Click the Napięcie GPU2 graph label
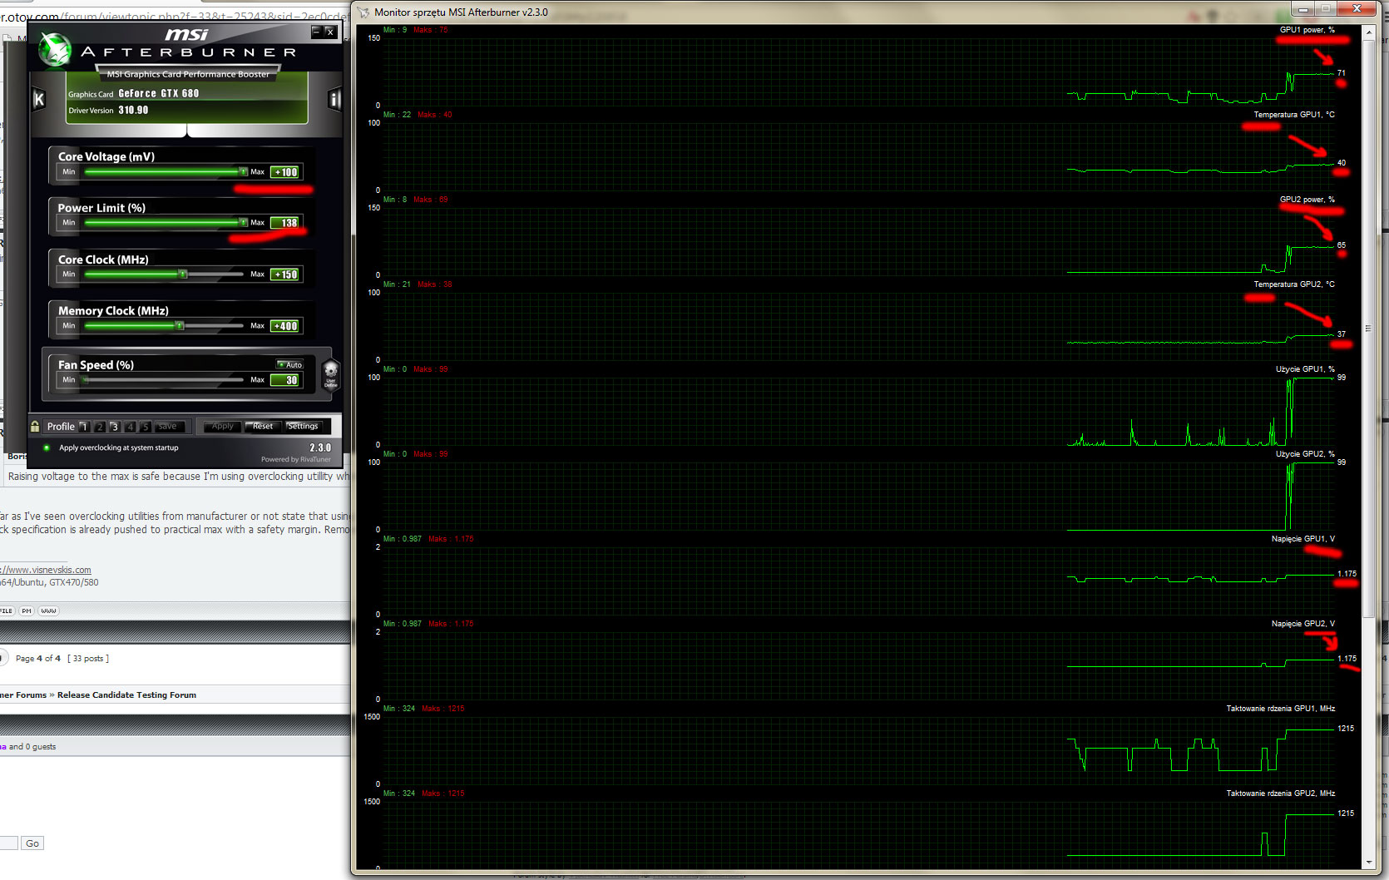1389x880 pixels. point(1302,624)
